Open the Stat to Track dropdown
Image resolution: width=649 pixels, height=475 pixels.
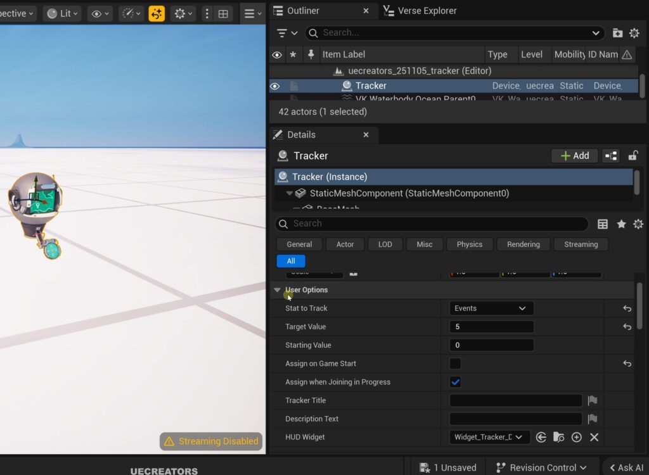point(491,308)
